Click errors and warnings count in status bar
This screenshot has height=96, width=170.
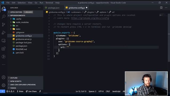click(10, 91)
